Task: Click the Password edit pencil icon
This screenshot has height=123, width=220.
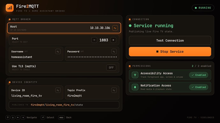Action: (x=114, y=52)
